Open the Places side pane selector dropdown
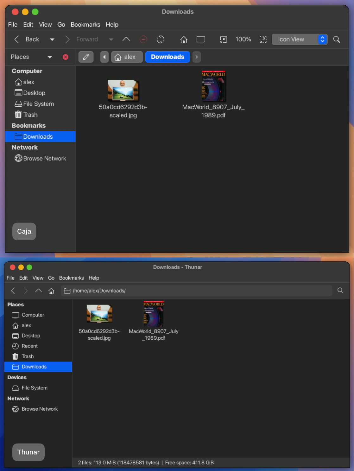 pyautogui.click(x=50, y=57)
